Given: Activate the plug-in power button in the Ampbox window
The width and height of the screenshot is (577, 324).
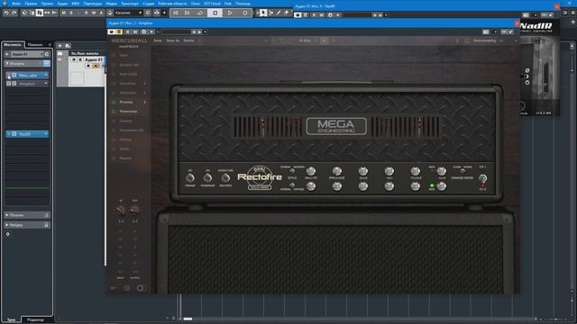Looking at the screenshot, I should coord(111,32).
